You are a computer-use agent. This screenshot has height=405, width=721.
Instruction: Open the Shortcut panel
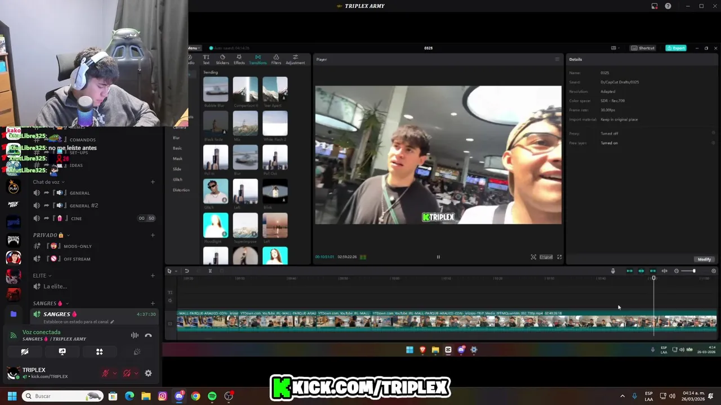point(643,48)
